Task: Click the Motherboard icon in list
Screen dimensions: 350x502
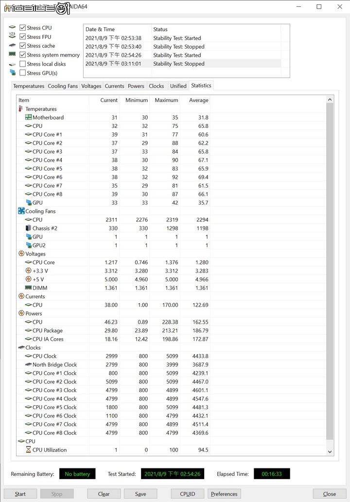Action: [x=29, y=117]
